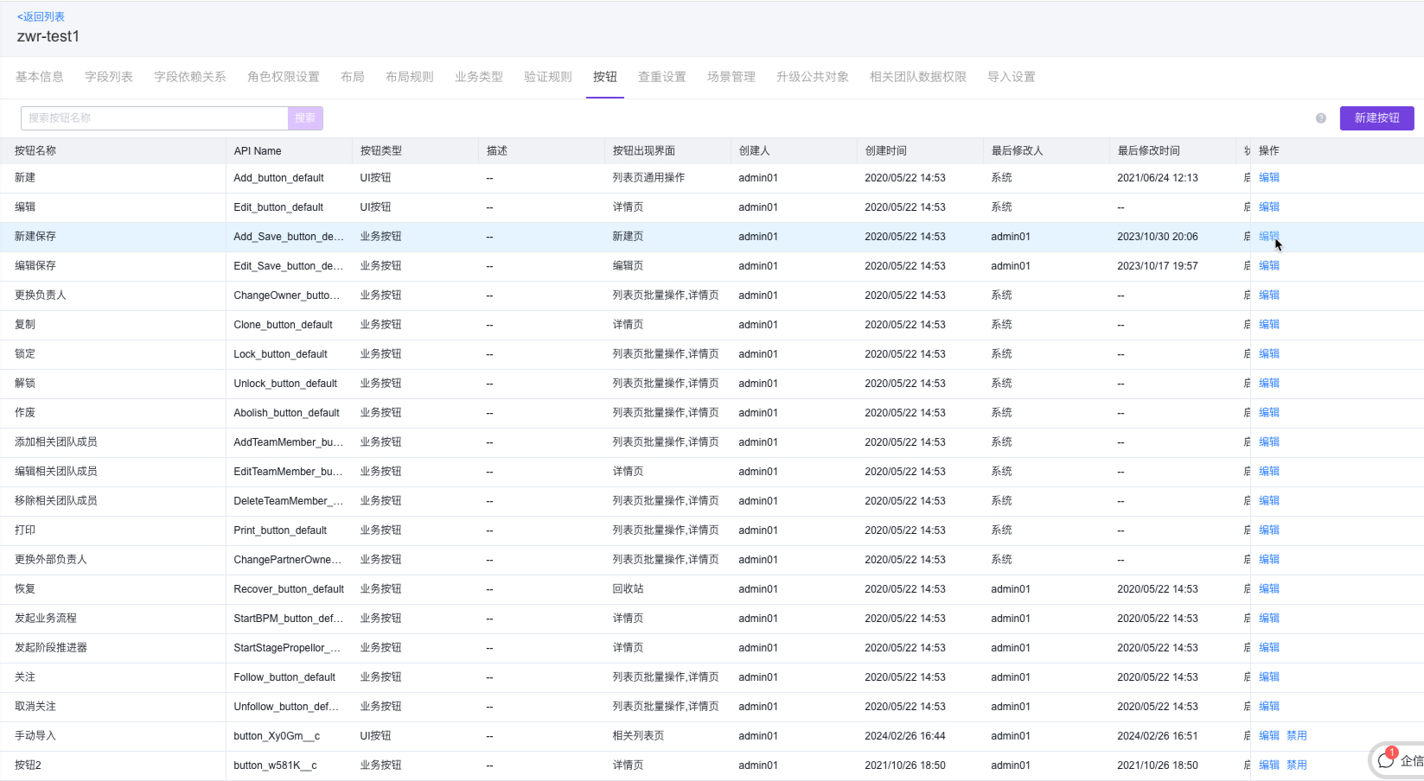Image resolution: width=1424 pixels, height=781 pixels.
Task: Open the 导入设置 tab
Action: coord(1010,76)
